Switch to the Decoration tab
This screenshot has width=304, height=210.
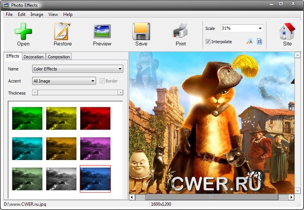click(x=34, y=57)
